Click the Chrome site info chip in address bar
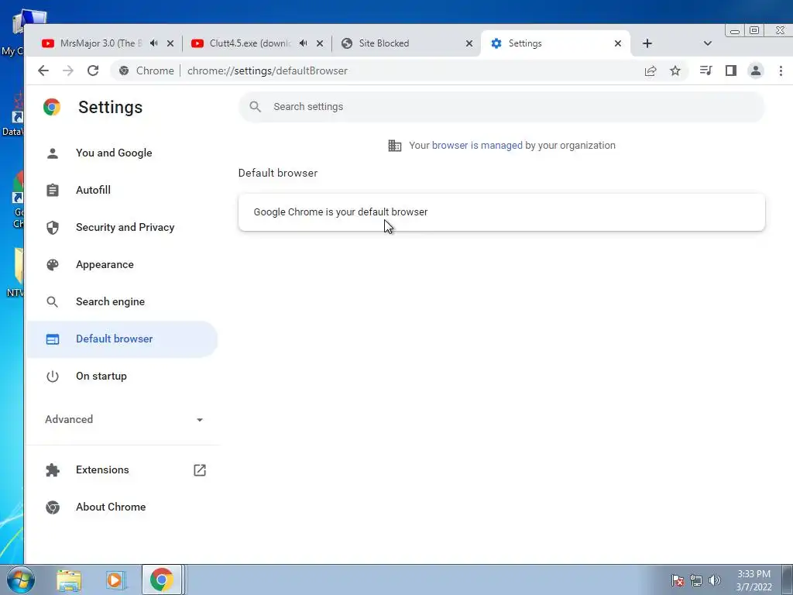 click(146, 71)
